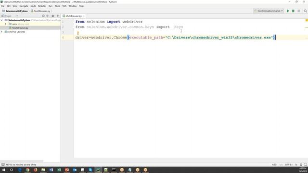Open Skype from the taskbar
308x173 pixels.
90,170
